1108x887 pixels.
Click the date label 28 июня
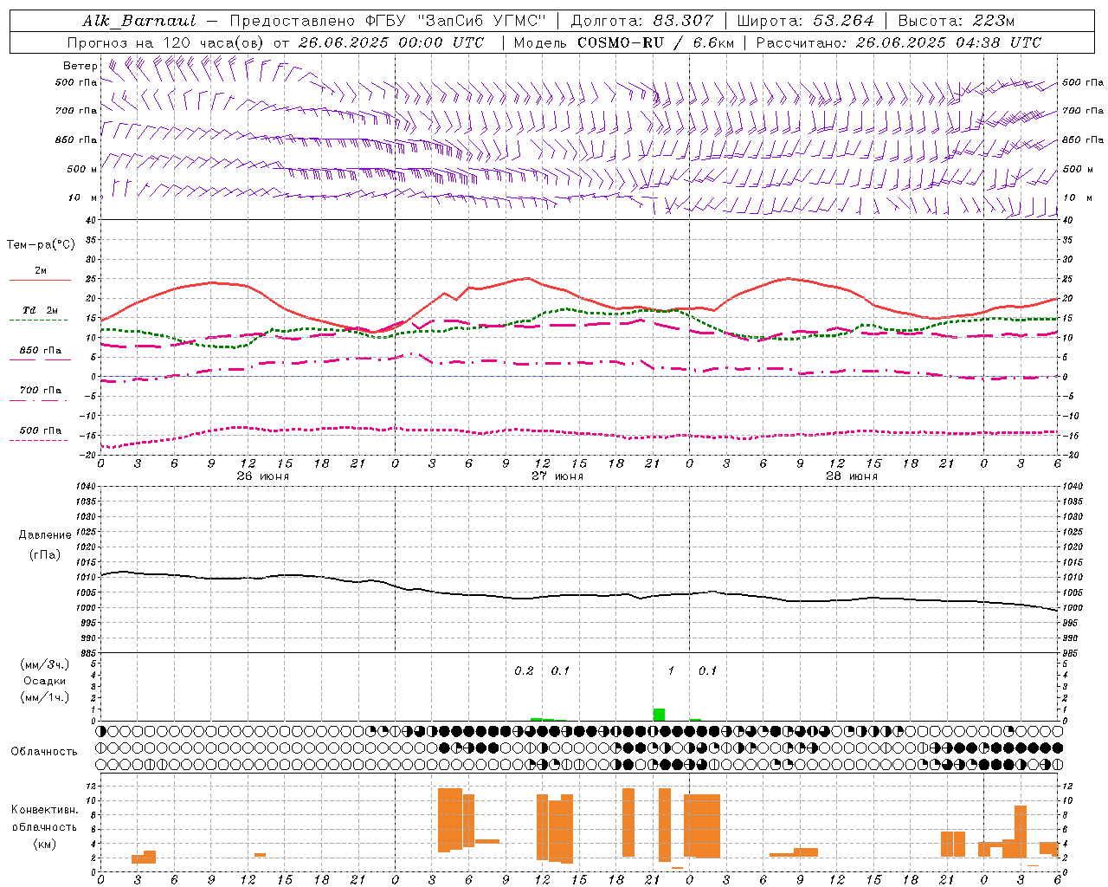[x=851, y=476]
